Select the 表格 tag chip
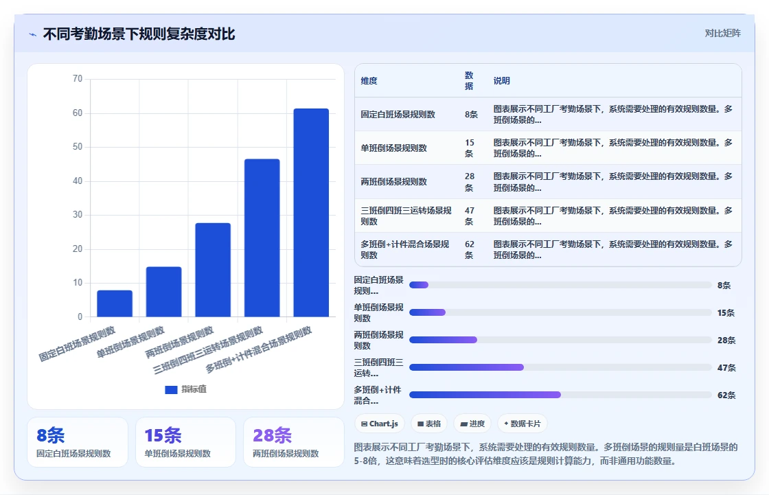Screen dimensions: 769x495 pos(429,424)
